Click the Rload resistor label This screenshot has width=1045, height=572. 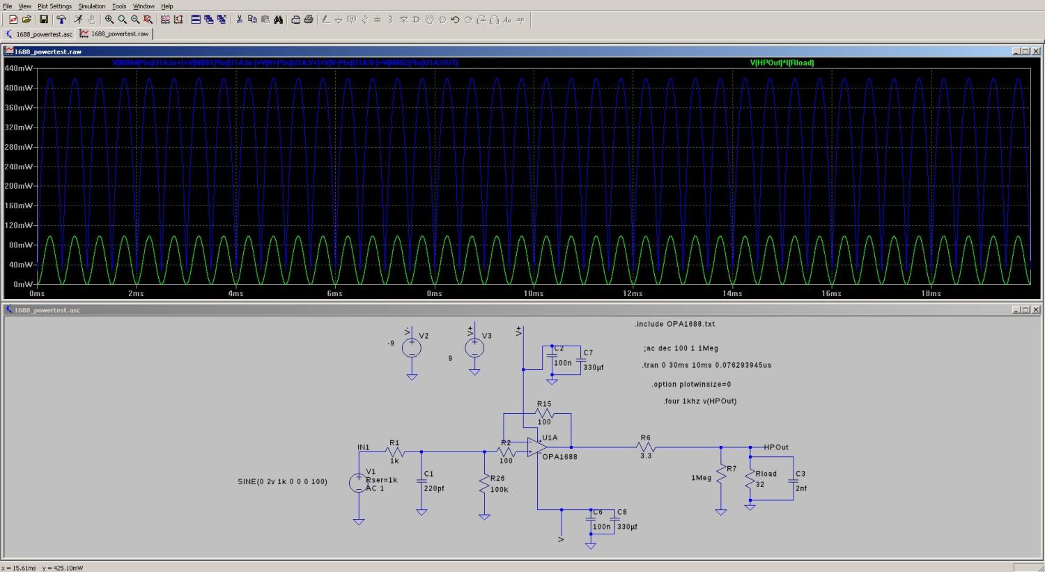click(766, 474)
